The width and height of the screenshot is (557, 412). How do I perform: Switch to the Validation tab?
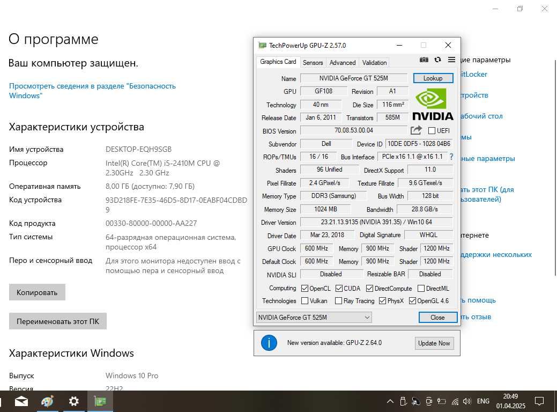click(374, 63)
